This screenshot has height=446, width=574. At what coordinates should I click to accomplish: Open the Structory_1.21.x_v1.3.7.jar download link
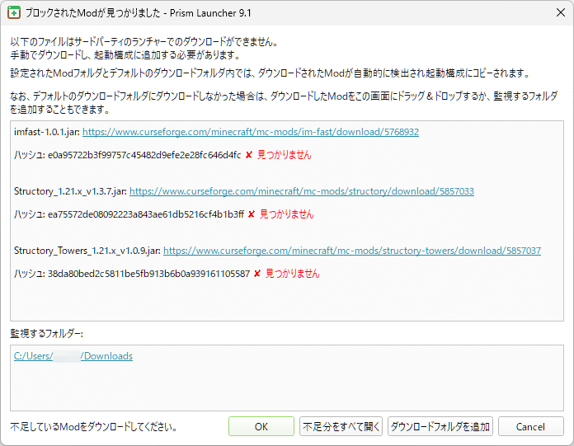[x=302, y=191]
